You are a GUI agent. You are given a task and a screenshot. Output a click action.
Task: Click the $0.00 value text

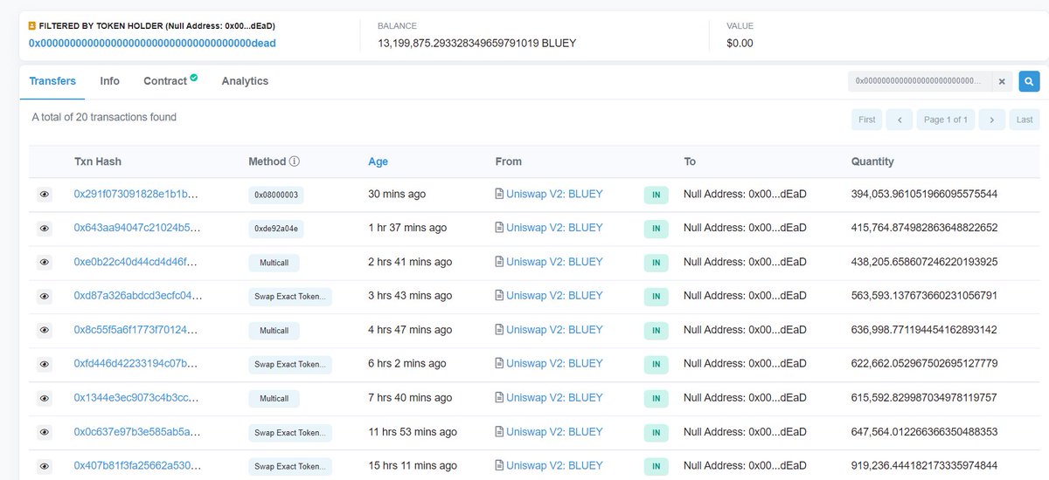pyautogui.click(x=740, y=43)
